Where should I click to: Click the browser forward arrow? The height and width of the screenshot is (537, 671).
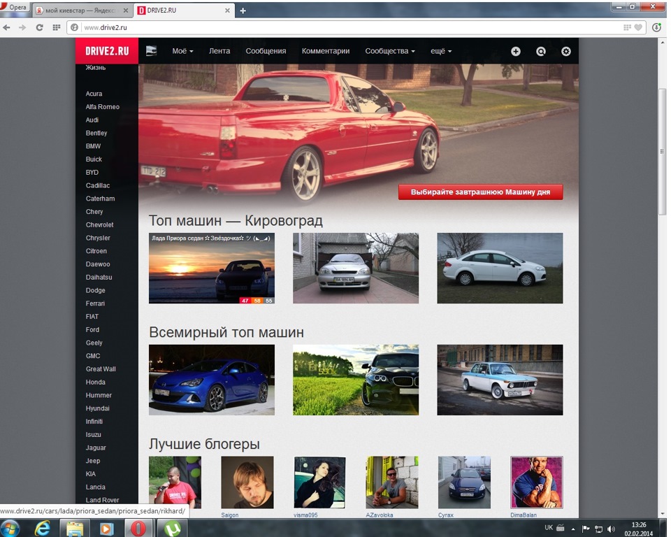point(22,27)
